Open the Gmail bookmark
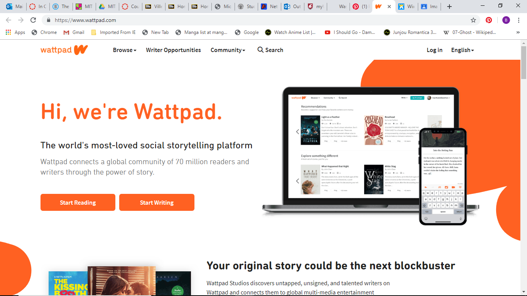This screenshot has width=527, height=296. coord(74,32)
